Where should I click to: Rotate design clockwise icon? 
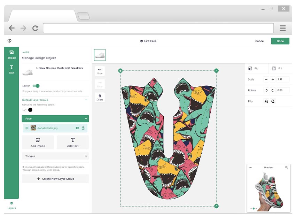(273, 90)
